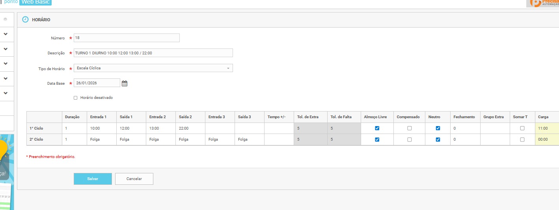Image resolution: width=559 pixels, height=210 pixels.
Task: Check Somar T for 1° Ciclo
Action: tap(522, 128)
